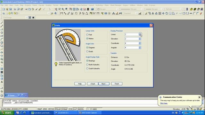Open the ByLayer color dropdown
205x115 pixels.
[x=118, y=9]
